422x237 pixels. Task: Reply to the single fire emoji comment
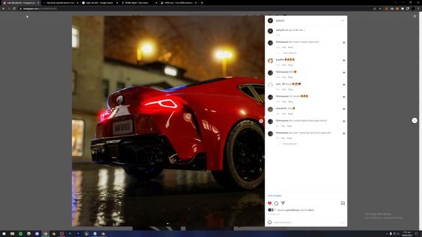click(290, 114)
